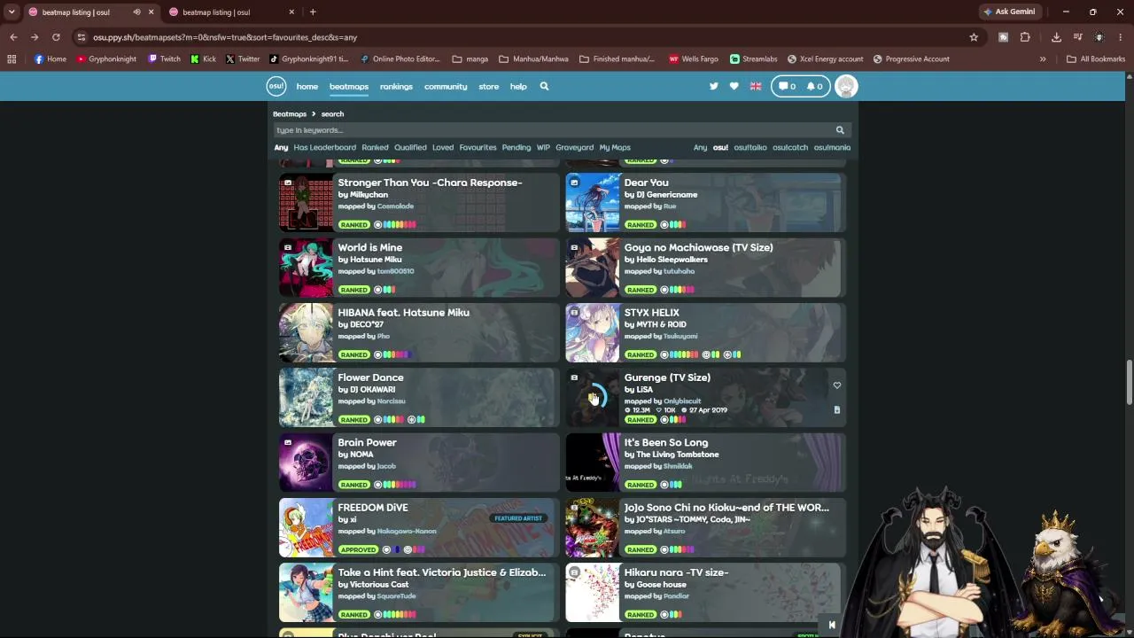The width and height of the screenshot is (1134, 638).
Task: Open the community menu item
Action: (446, 87)
